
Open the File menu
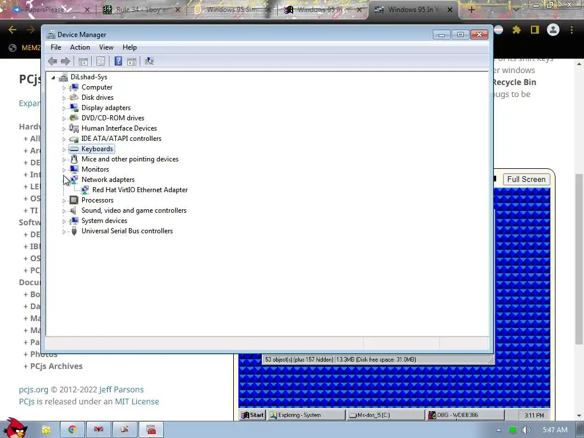pyautogui.click(x=56, y=47)
